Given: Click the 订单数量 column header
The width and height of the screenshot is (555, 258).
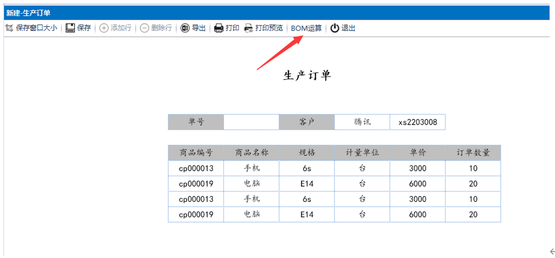Looking at the screenshot, I should click(473, 153).
